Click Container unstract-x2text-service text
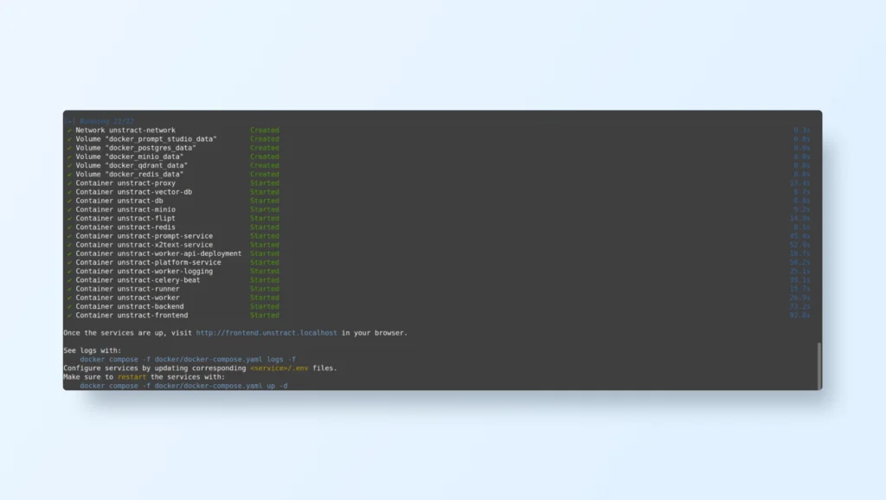Screen dimensions: 886x500 pos(144,245)
